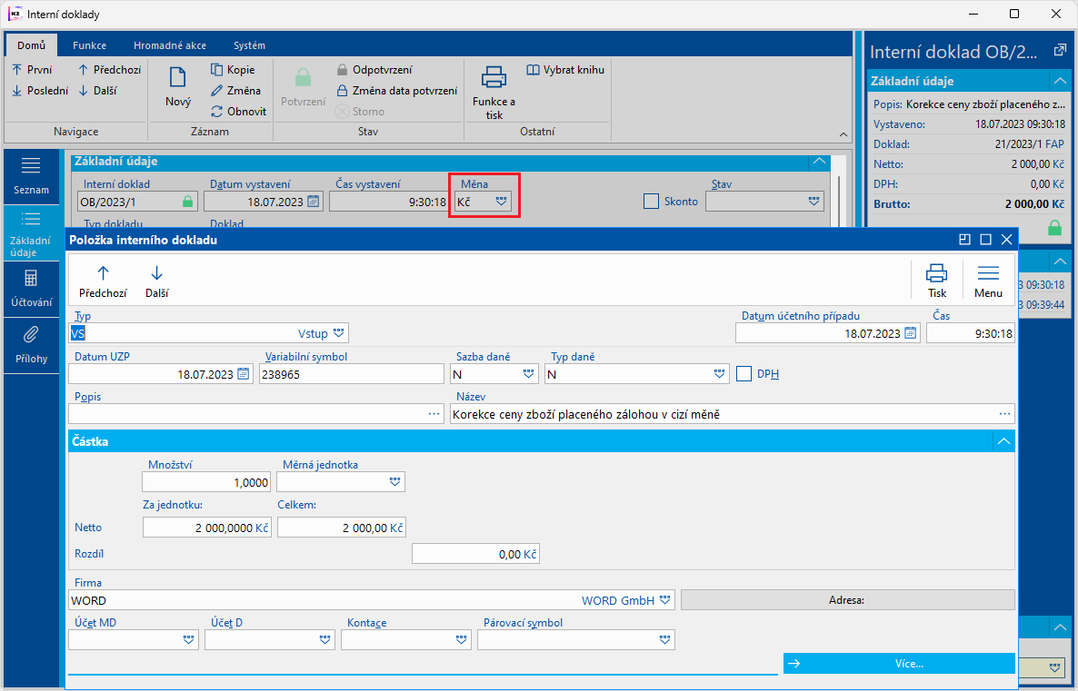The height and width of the screenshot is (691, 1078).
Task: Open the Měna currency dropdown
Action: click(502, 202)
